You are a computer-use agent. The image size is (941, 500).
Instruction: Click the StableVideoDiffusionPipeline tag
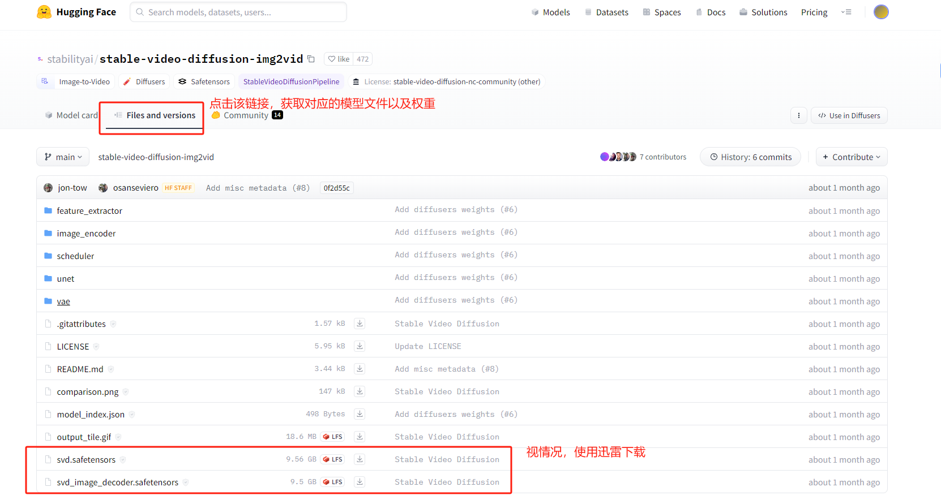coord(291,81)
